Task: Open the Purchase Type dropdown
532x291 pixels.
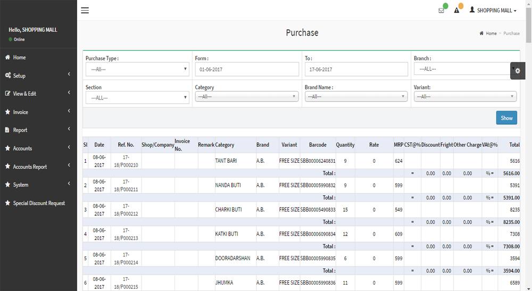Action: click(x=137, y=69)
